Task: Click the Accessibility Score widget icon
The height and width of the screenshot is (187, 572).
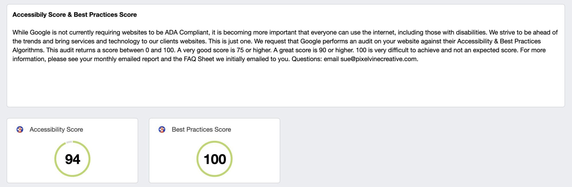Action: pyautogui.click(x=20, y=129)
